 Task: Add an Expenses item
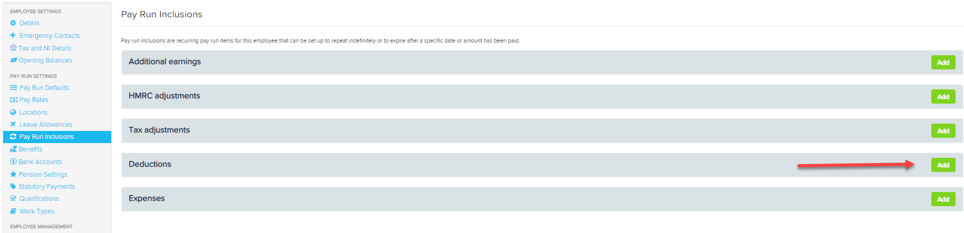pyautogui.click(x=943, y=199)
